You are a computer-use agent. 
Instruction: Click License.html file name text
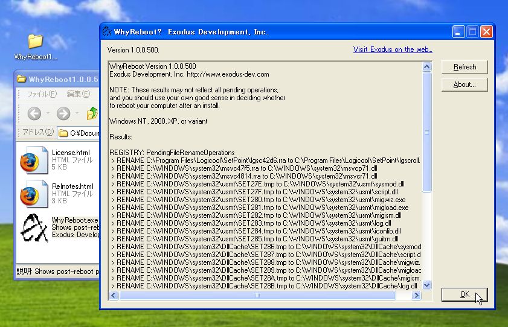tap(71, 153)
